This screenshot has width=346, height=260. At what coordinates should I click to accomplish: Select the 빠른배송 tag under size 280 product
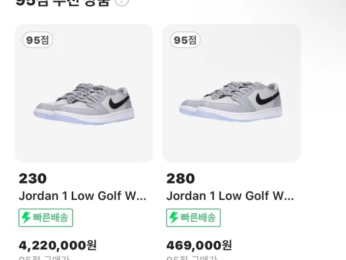(193, 218)
